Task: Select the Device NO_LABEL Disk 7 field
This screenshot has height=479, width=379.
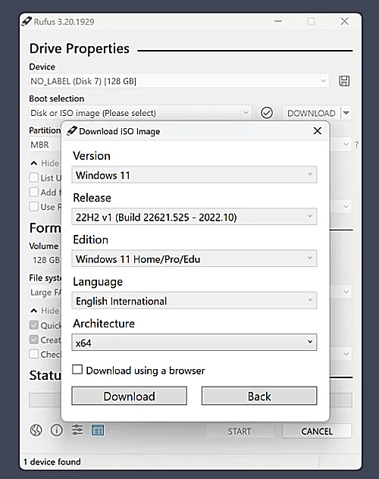Action: coord(180,81)
